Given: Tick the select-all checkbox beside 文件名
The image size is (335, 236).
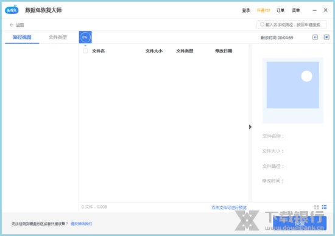Looking at the screenshot, I should pos(85,50).
